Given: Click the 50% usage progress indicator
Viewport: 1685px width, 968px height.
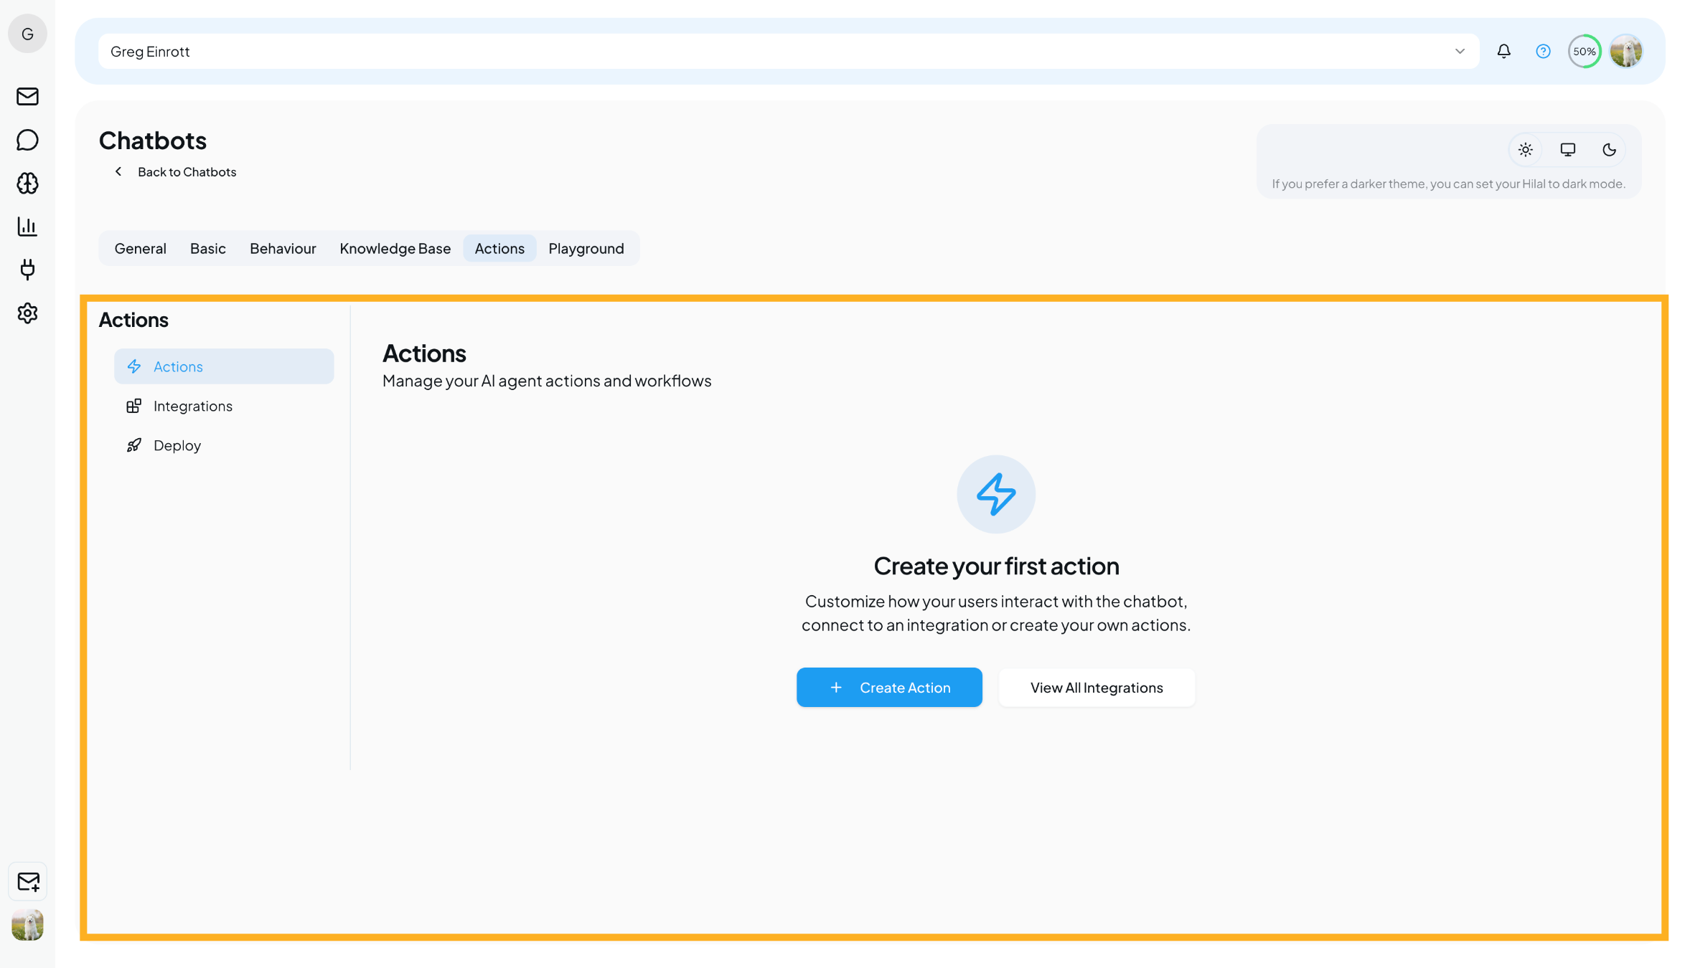Looking at the screenshot, I should coord(1585,51).
